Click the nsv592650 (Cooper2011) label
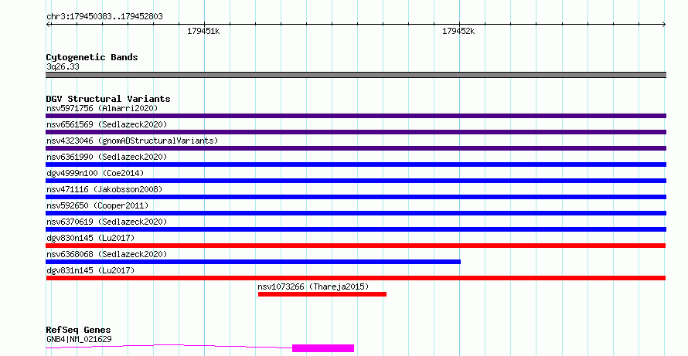 [97, 205]
